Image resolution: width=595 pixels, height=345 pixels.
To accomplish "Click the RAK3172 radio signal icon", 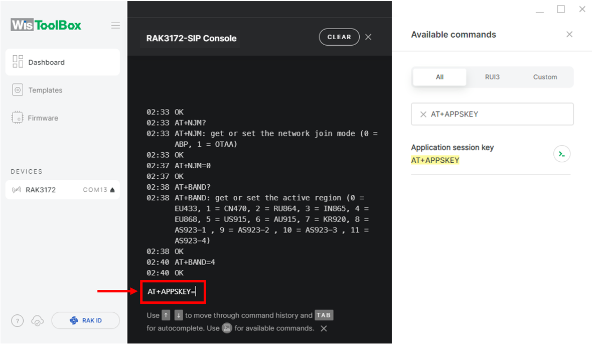I will [x=17, y=190].
